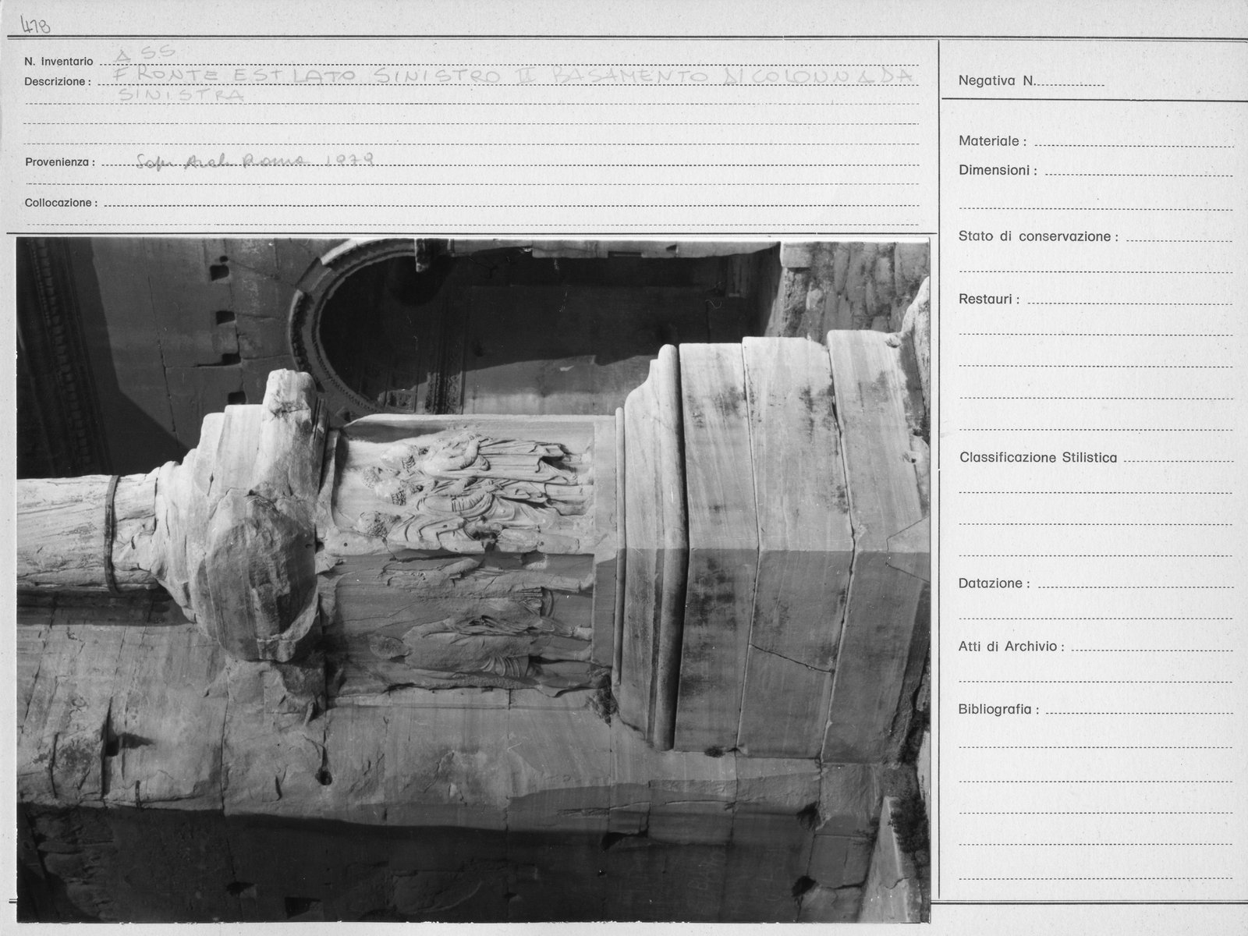
Task: Click the 'Descrizione :' label
Action: coord(57,81)
